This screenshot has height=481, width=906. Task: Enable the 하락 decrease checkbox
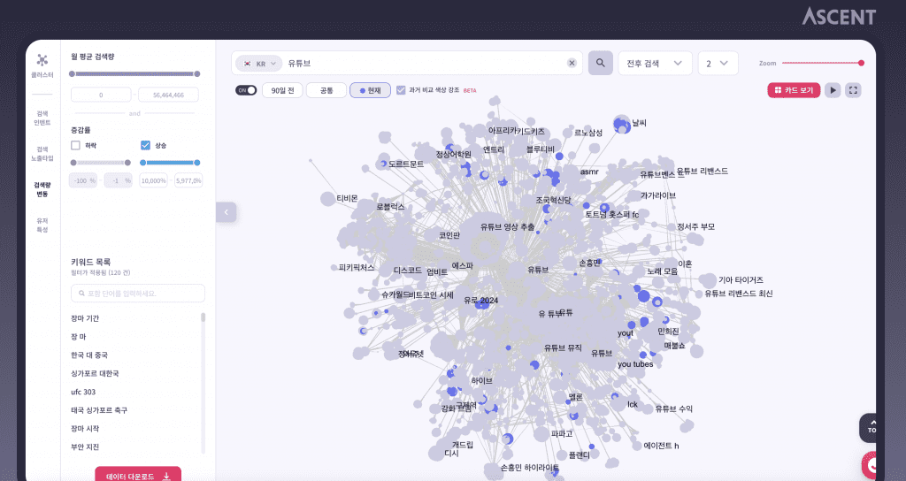coord(75,146)
